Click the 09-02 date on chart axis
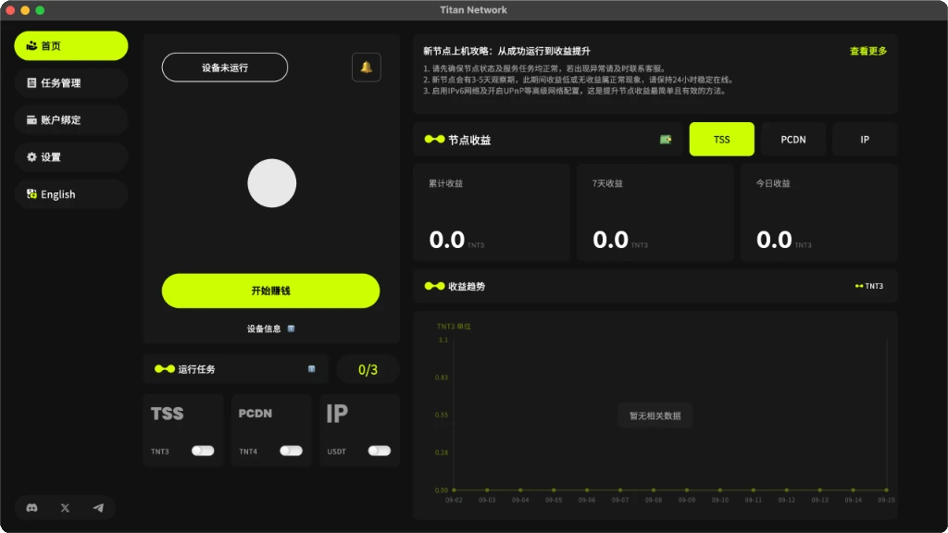 pyautogui.click(x=454, y=501)
